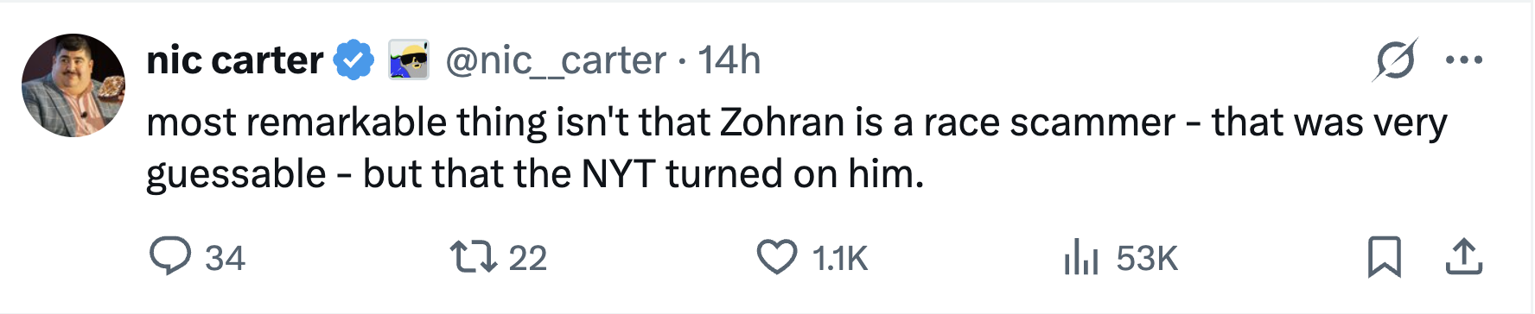
Task: Click the retweet arrows icon
Action: point(473,257)
